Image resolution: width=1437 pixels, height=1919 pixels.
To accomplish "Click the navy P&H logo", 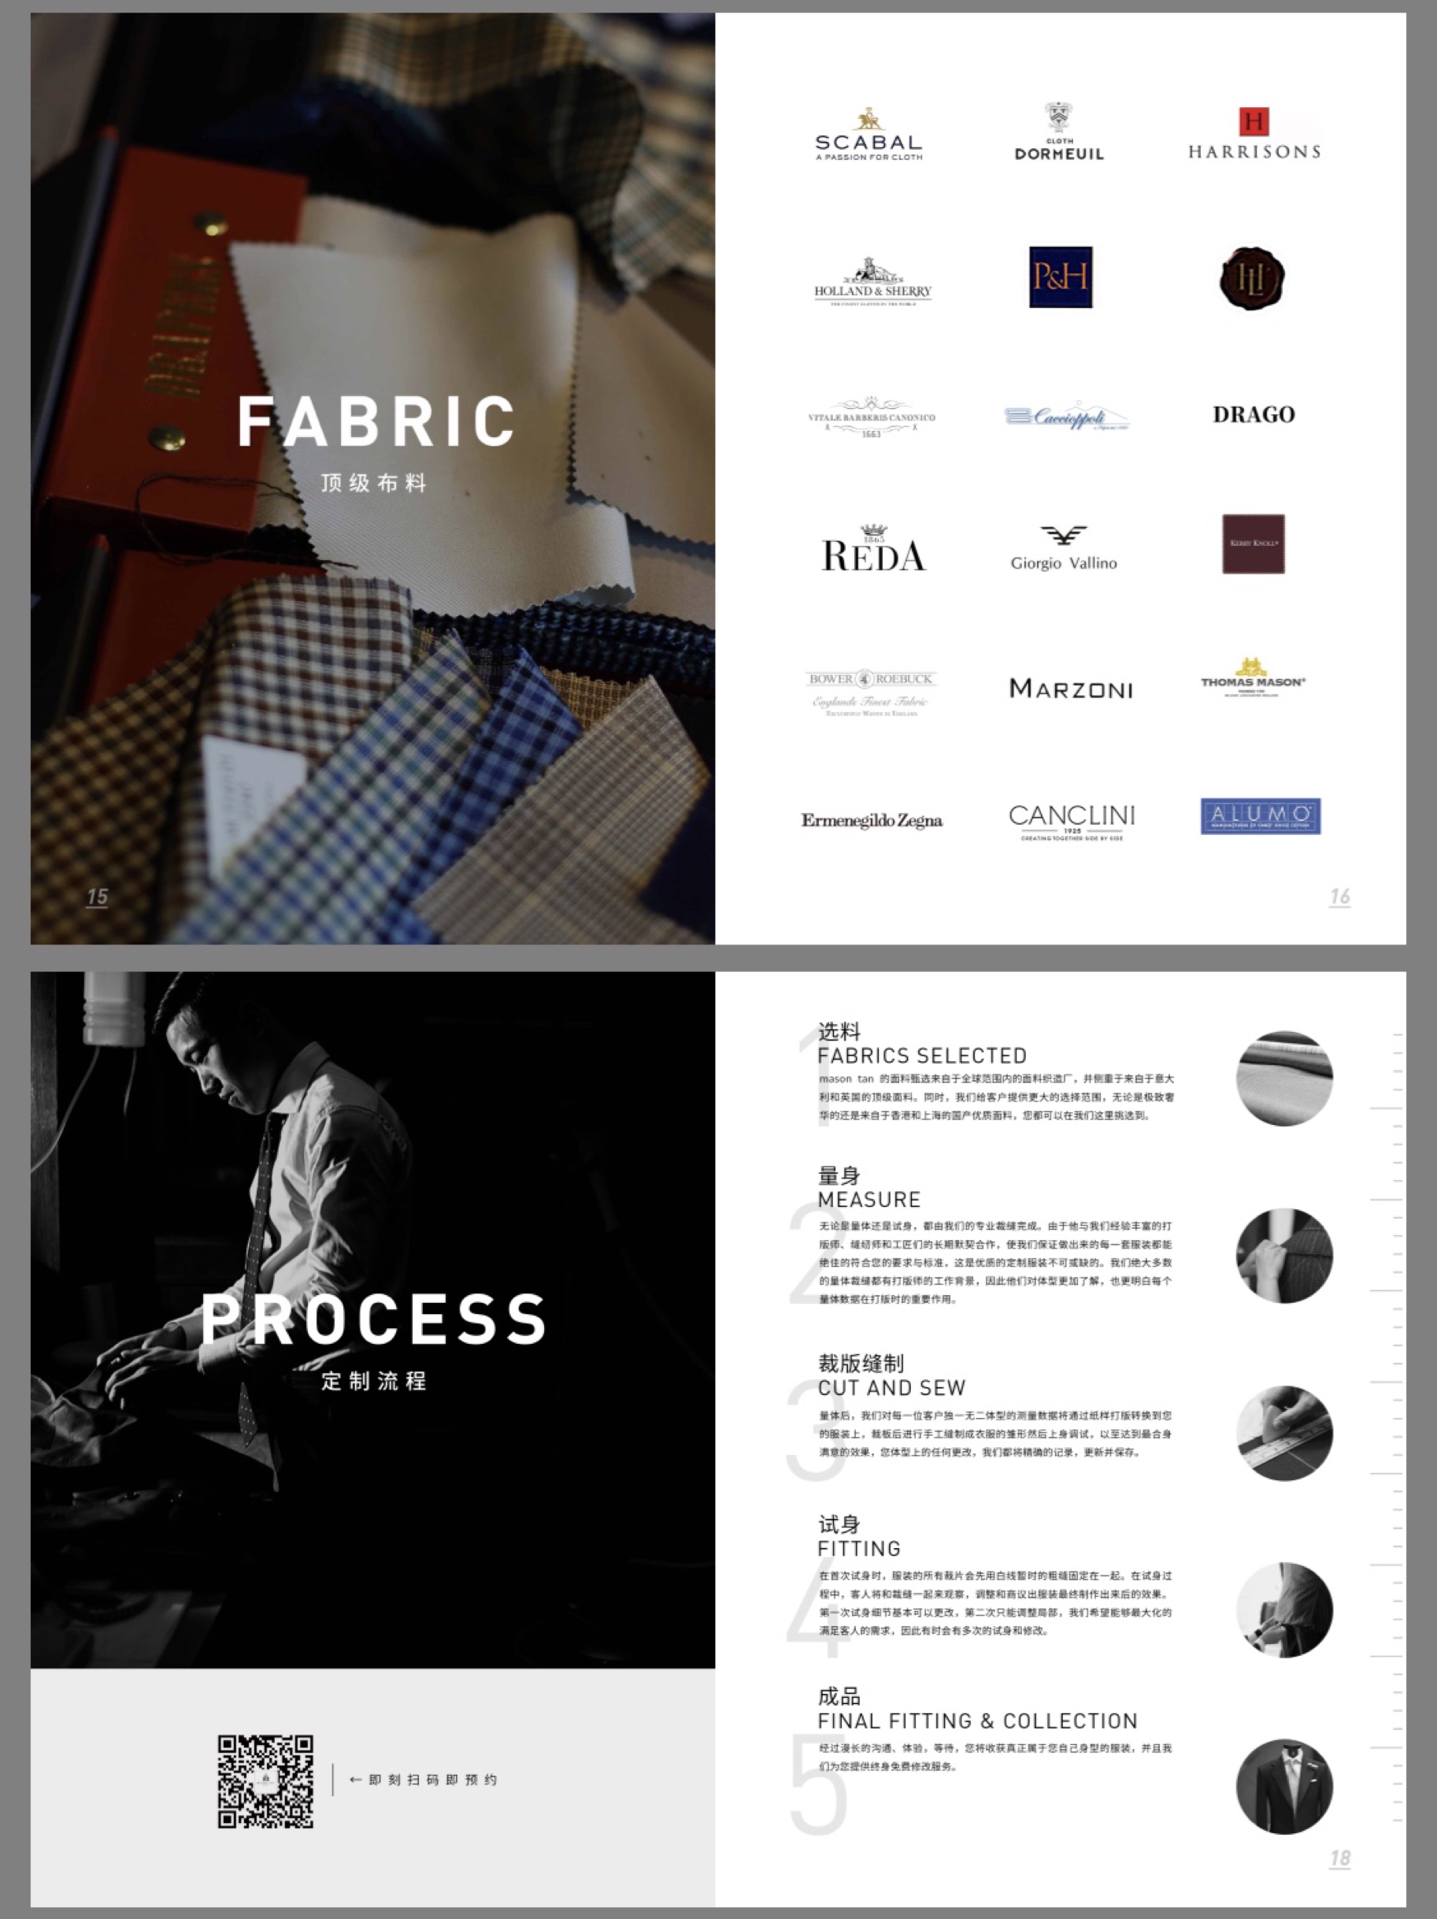I will click(1061, 277).
